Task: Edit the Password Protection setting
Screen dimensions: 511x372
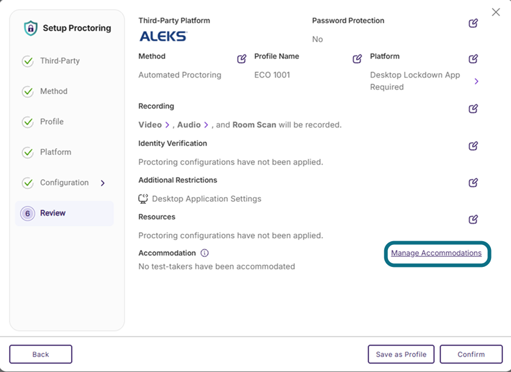Action: tap(473, 23)
